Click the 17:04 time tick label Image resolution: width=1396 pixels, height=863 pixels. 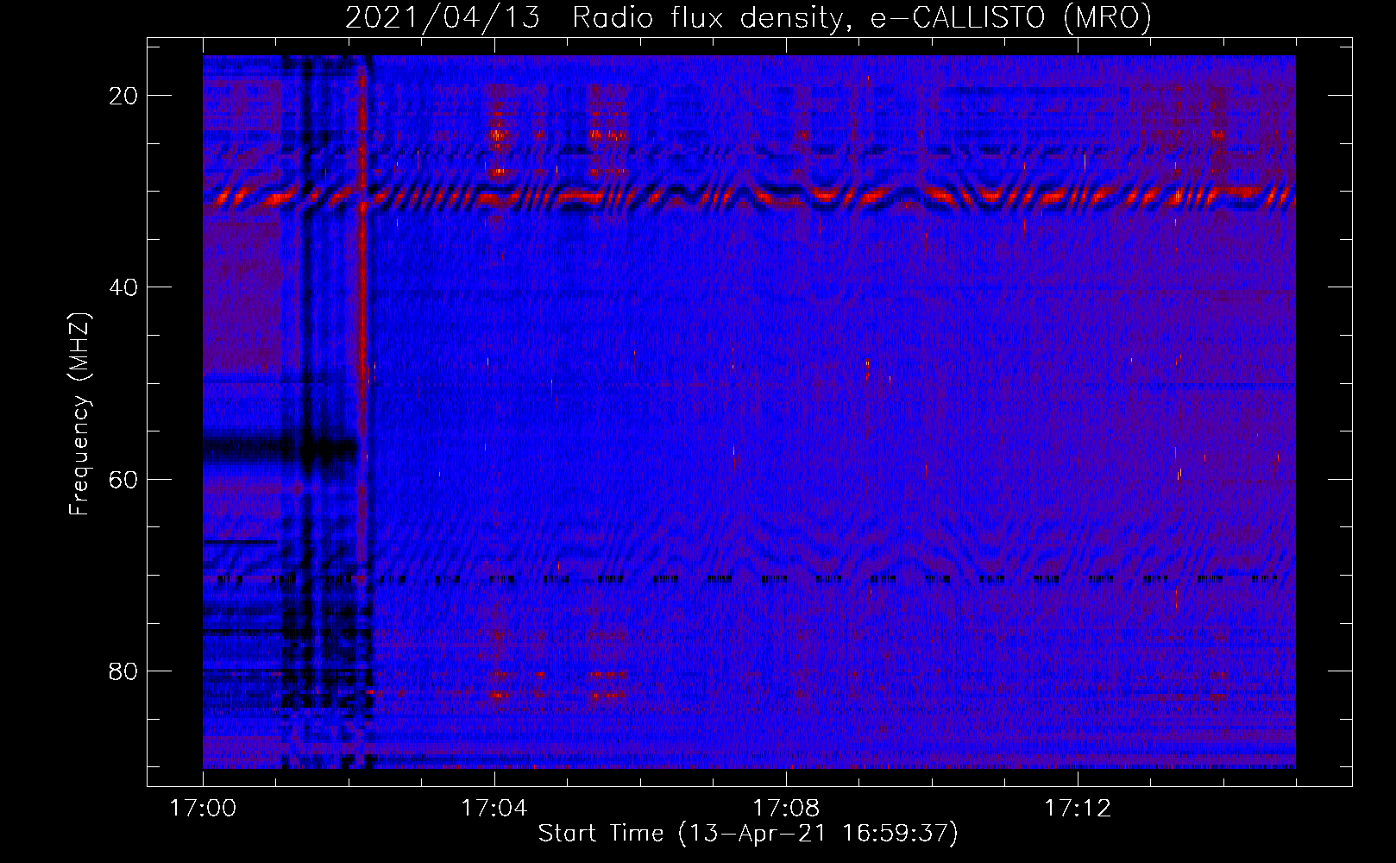[x=494, y=809]
